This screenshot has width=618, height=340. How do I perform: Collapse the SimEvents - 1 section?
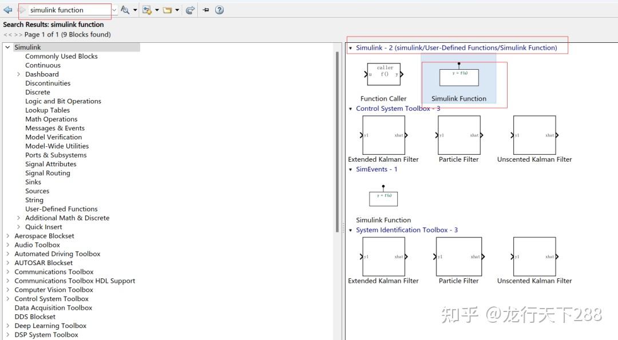pyautogui.click(x=350, y=170)
